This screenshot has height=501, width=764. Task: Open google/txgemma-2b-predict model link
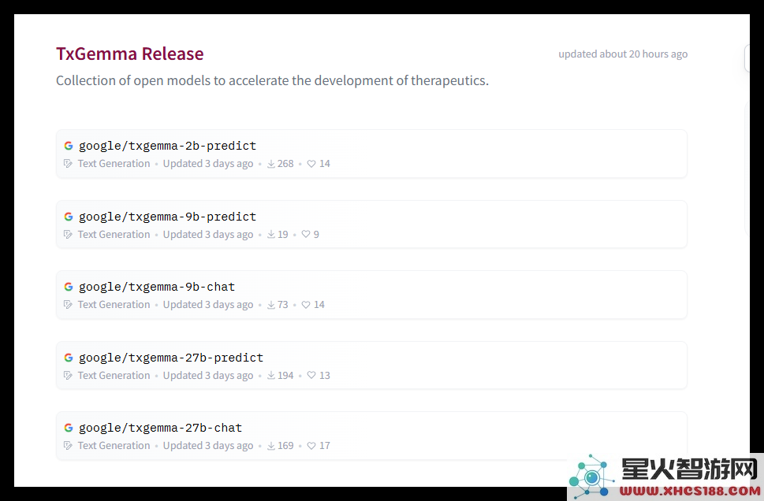click(x=167, y=146)
